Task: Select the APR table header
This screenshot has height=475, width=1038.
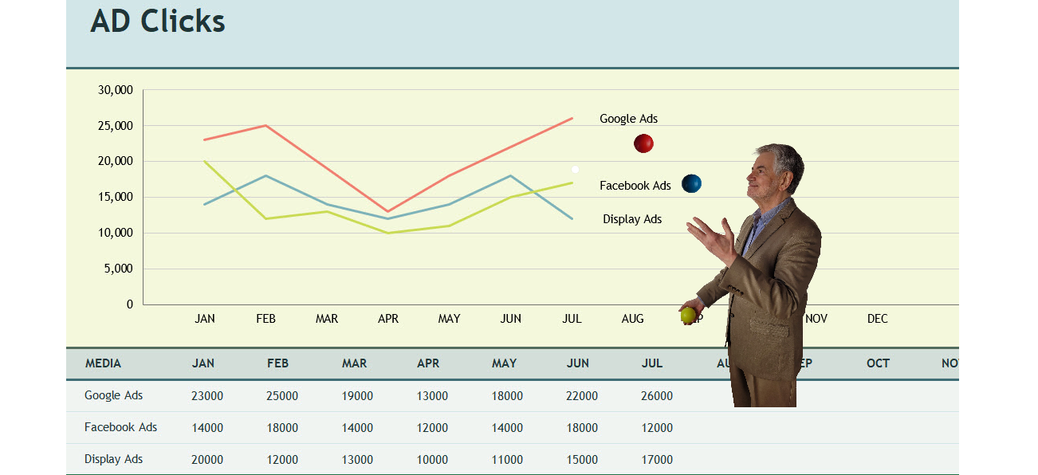Action: (x=428, y=363)
